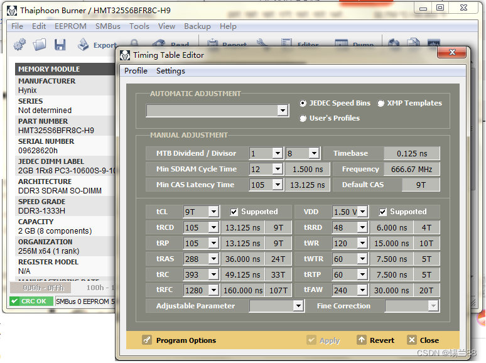Viewport: 486px width, 363px height.
Task: Open the SMBus menu
Action: tap(107, 26)
